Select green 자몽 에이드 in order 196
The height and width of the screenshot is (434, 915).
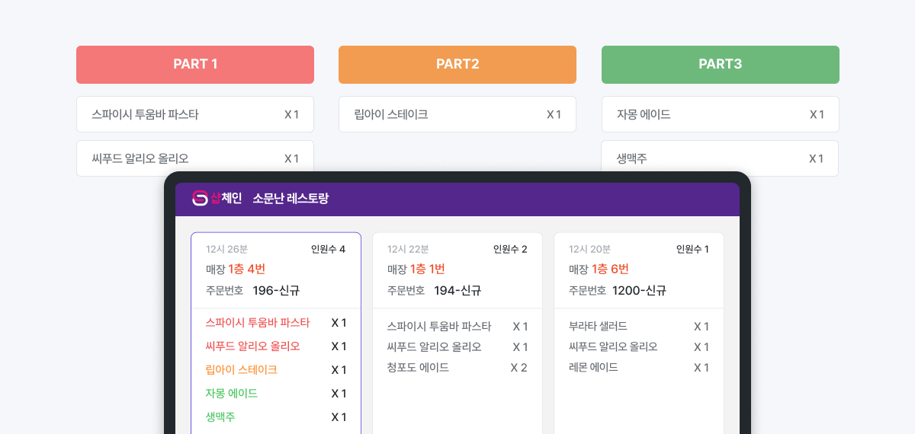coord(232,394)
